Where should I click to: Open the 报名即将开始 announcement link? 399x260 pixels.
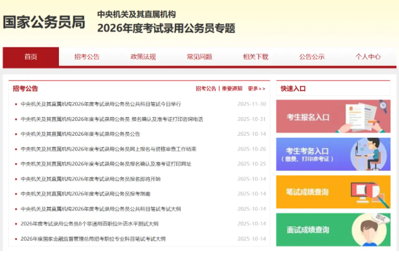(x=90, y=179)
